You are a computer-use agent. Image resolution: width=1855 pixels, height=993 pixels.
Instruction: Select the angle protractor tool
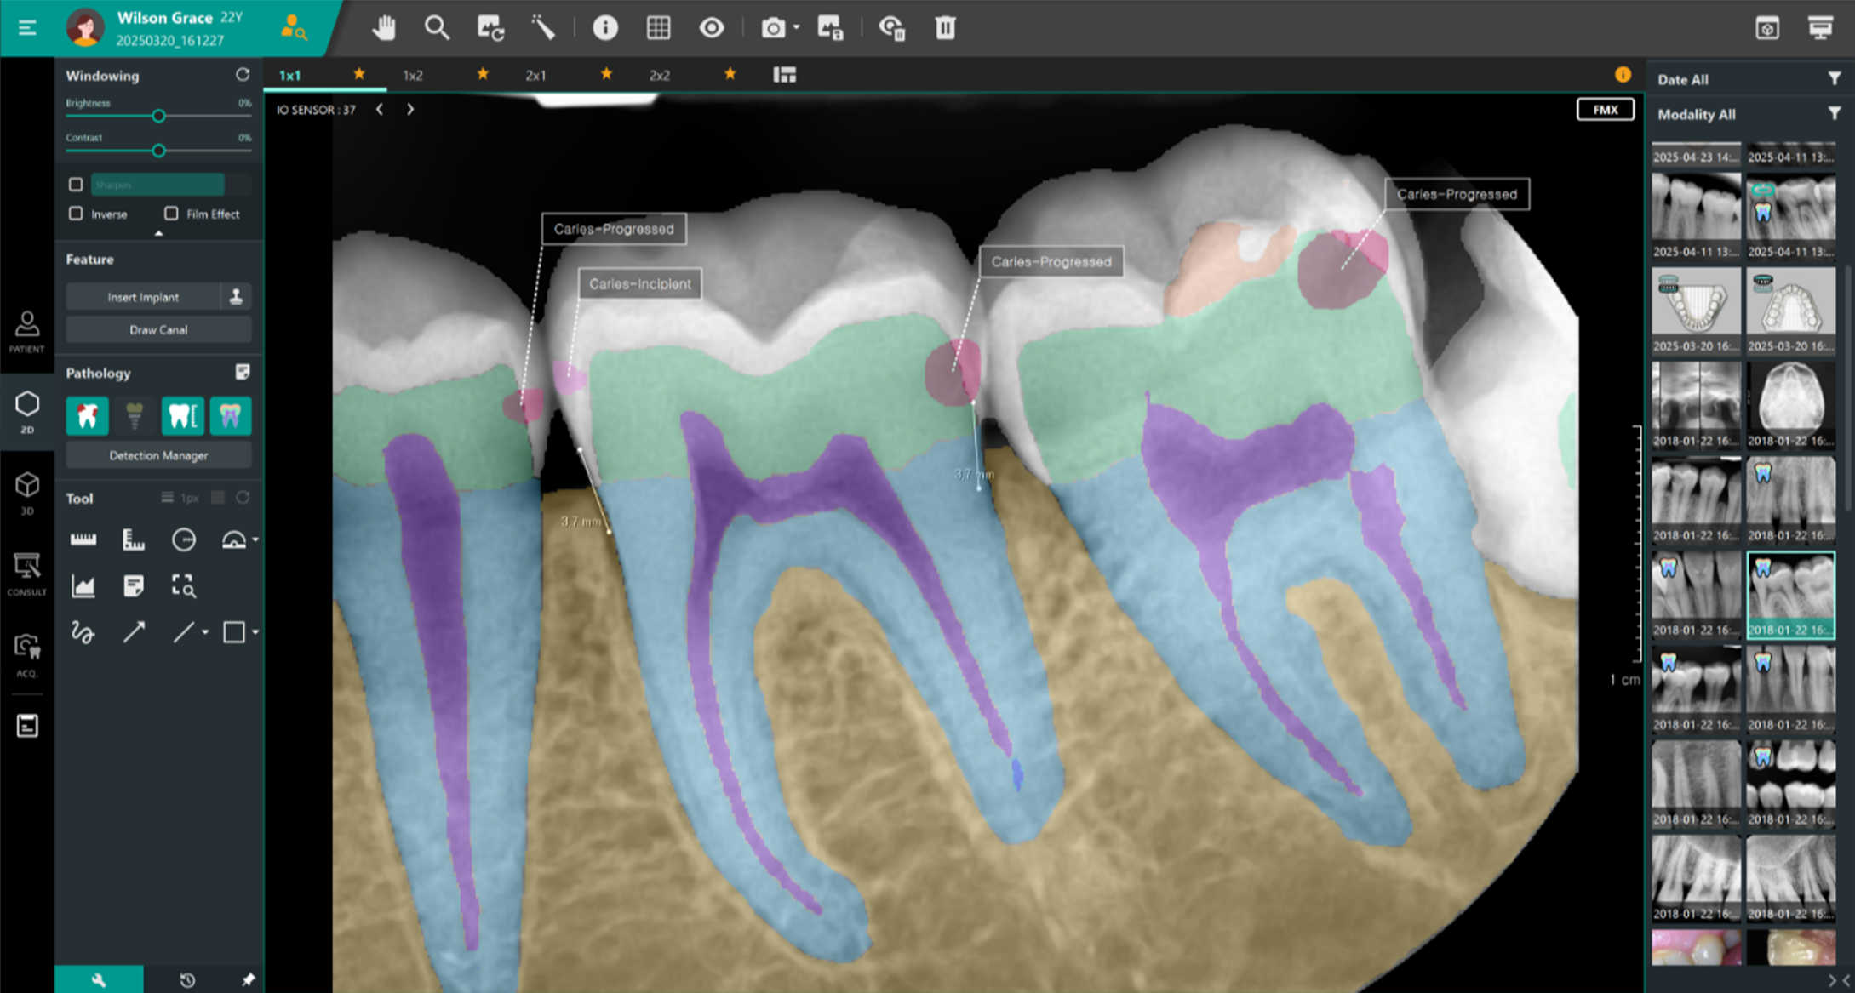click(x=233, y=539)
